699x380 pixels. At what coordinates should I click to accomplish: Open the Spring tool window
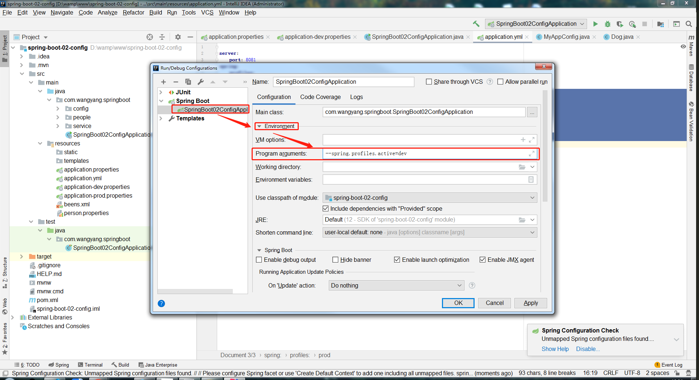59,365
